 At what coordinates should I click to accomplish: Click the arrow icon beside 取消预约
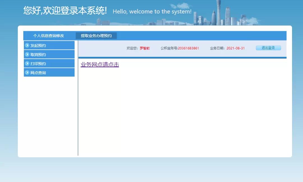pos(27,54)
